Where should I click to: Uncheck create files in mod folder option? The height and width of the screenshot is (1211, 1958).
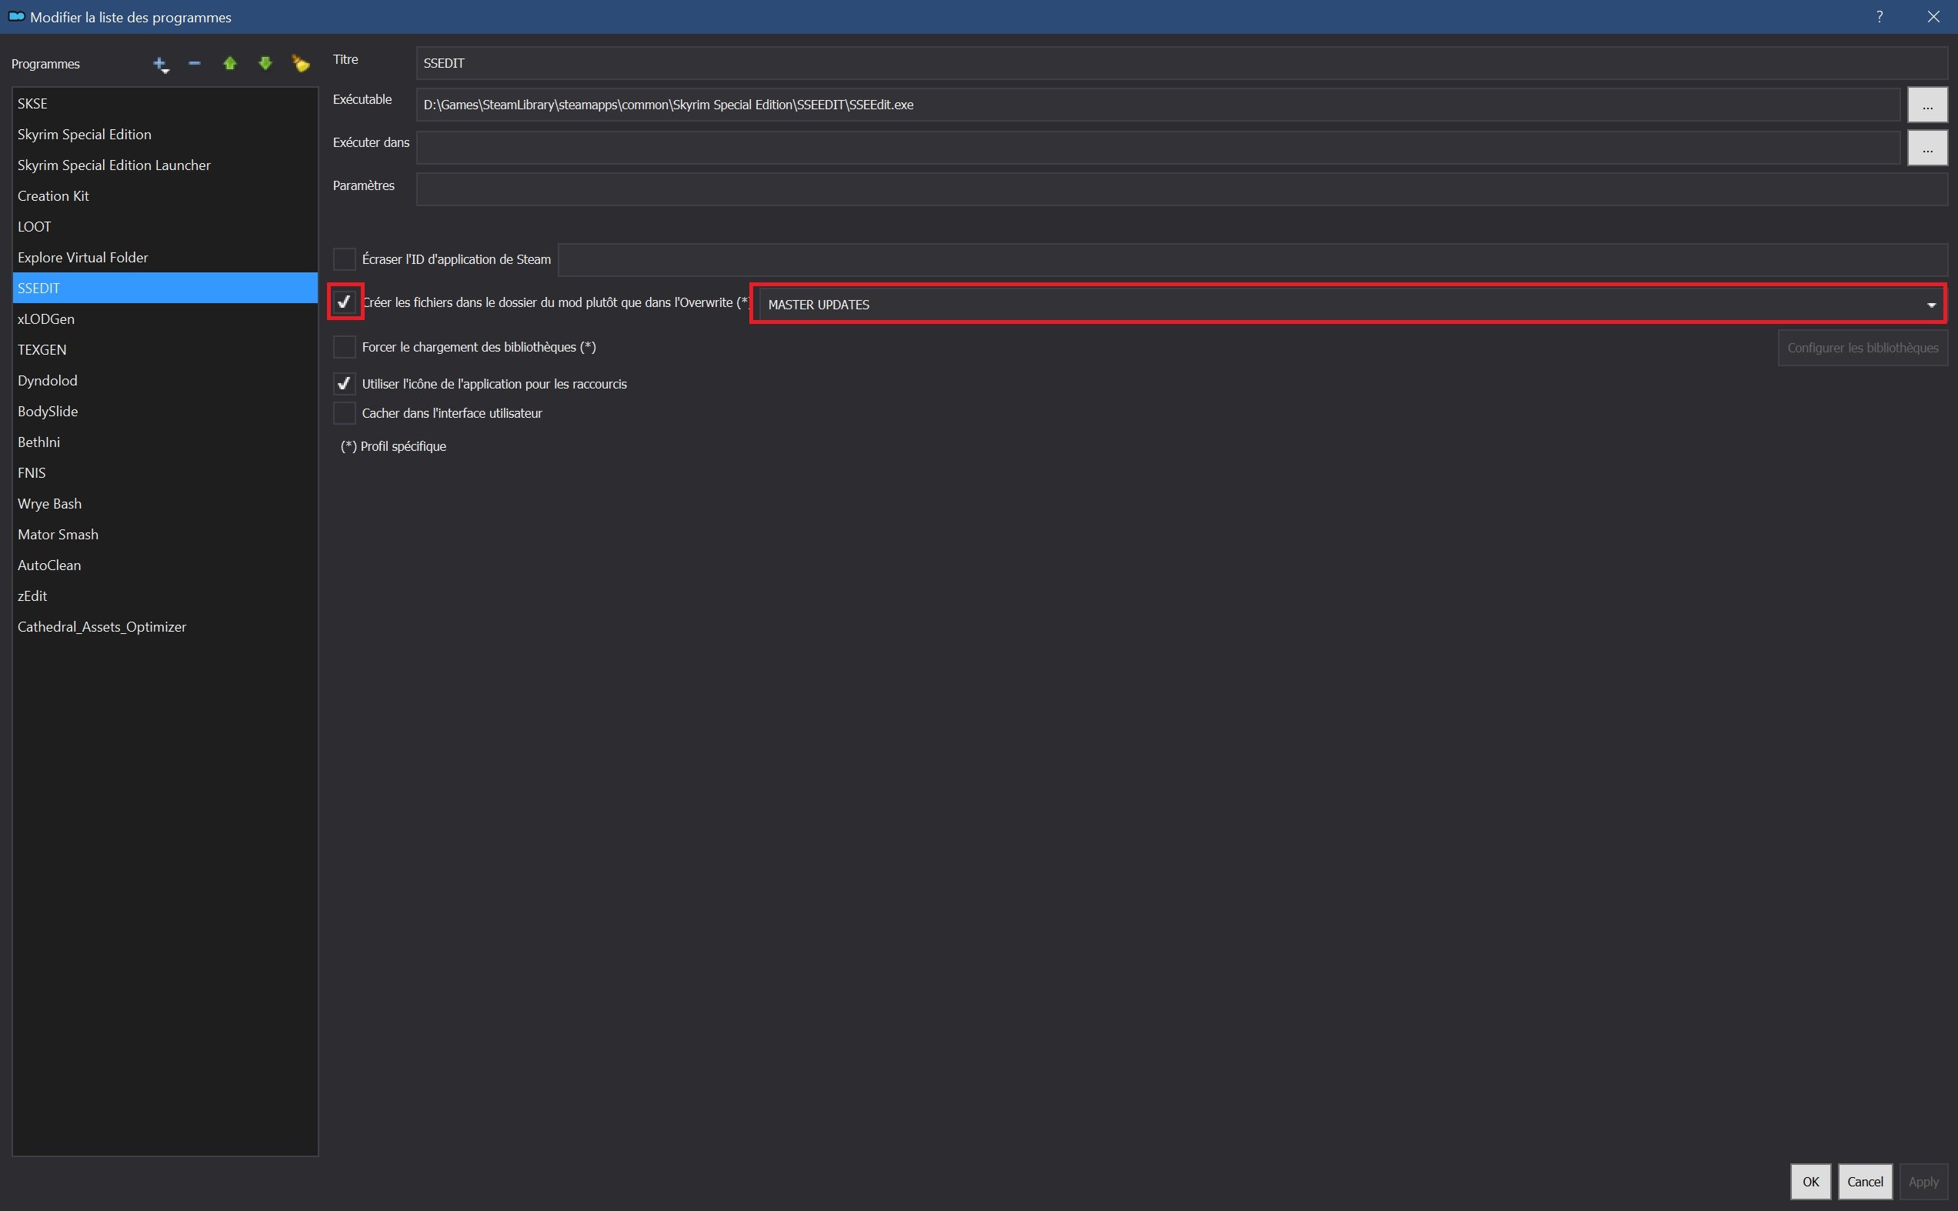[x=345, y=303]
